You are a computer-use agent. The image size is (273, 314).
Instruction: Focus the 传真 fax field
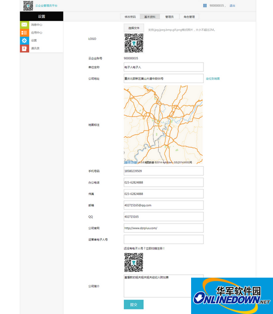[x=163, y=194]
